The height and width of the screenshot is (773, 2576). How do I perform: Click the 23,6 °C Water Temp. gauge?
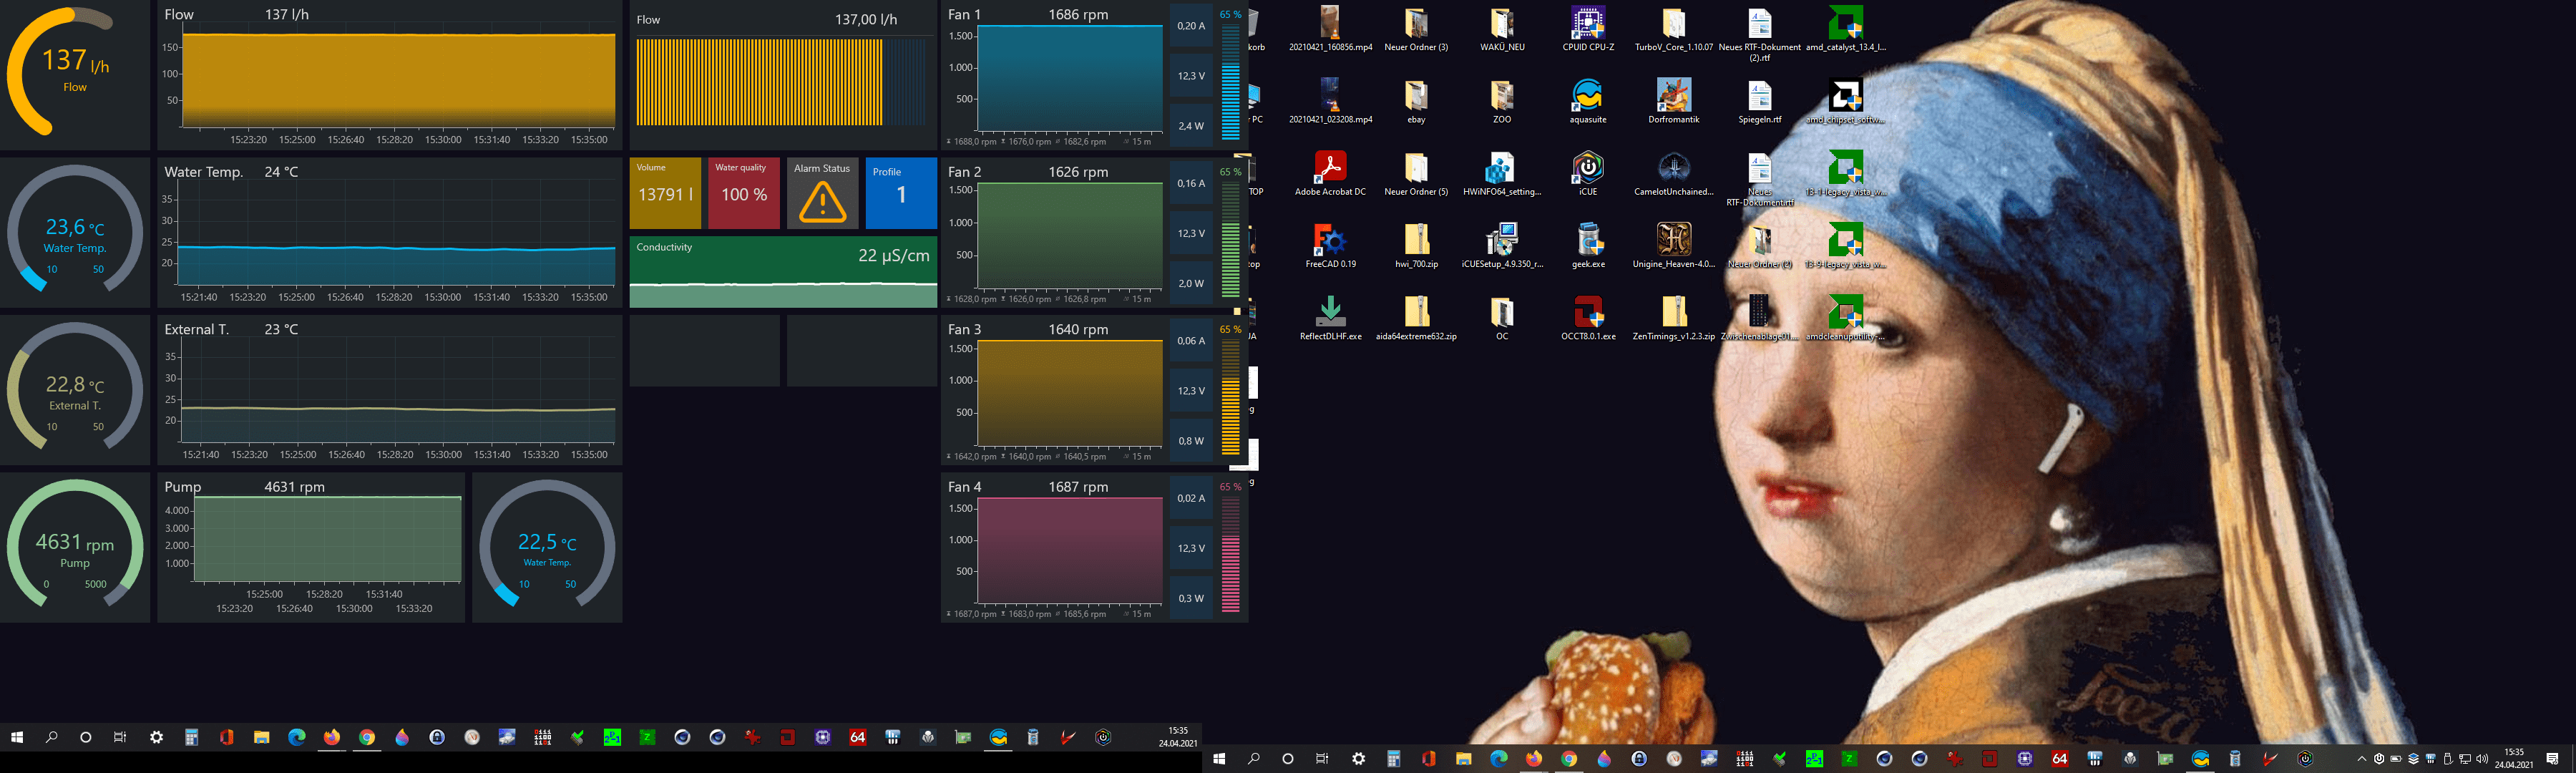point(75,232)
